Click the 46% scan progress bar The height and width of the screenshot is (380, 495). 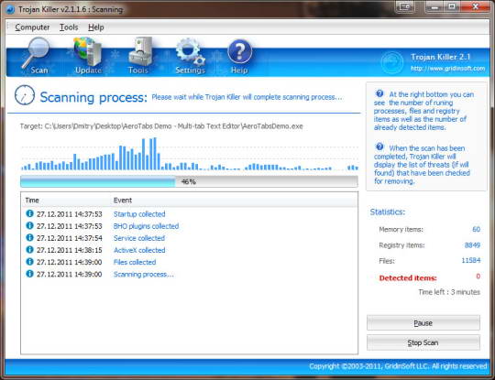click(x=189, y=181)
